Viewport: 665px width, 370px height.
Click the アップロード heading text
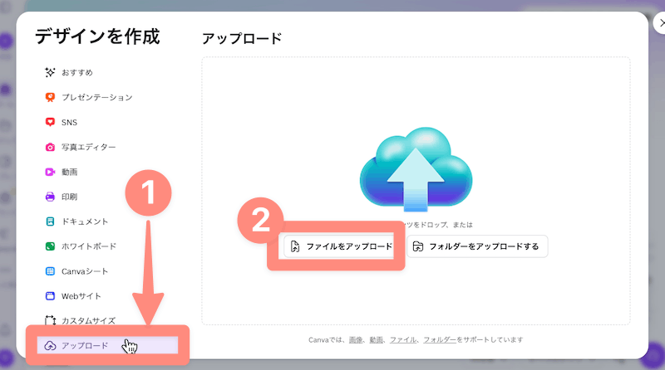tap(242, 38)
